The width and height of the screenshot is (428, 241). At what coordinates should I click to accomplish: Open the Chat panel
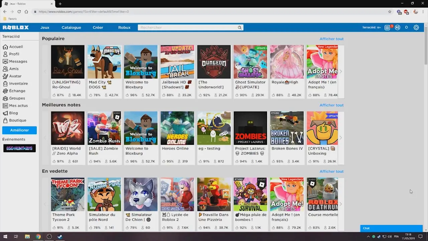coord(391,228)
